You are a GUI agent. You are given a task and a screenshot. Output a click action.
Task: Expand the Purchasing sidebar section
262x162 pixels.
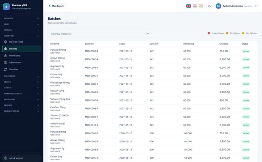(21, 76)
